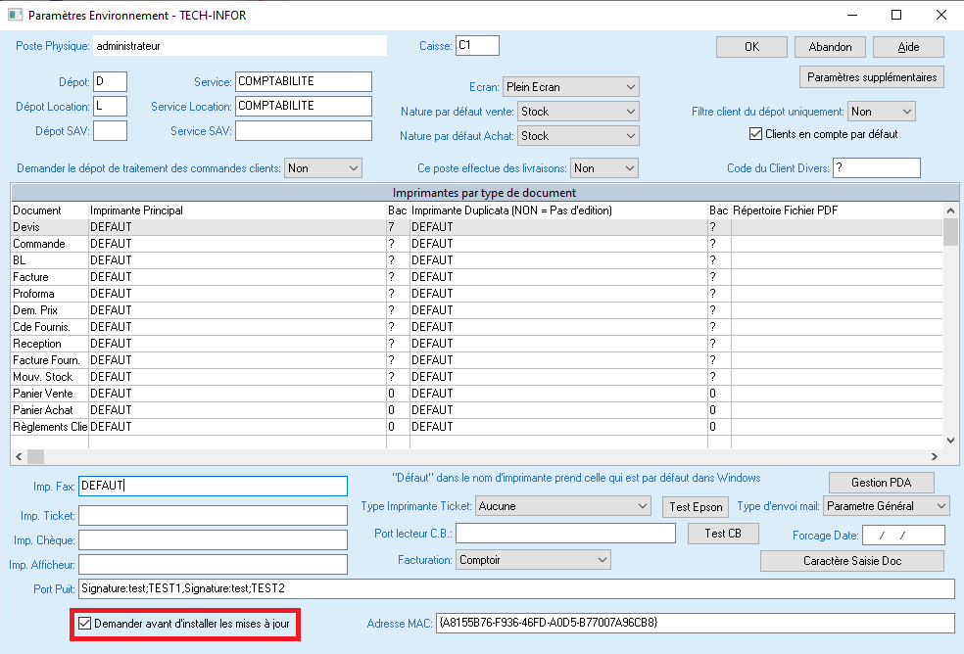
Task: Click the Adresse MAC input field
Action: [695, 624]
